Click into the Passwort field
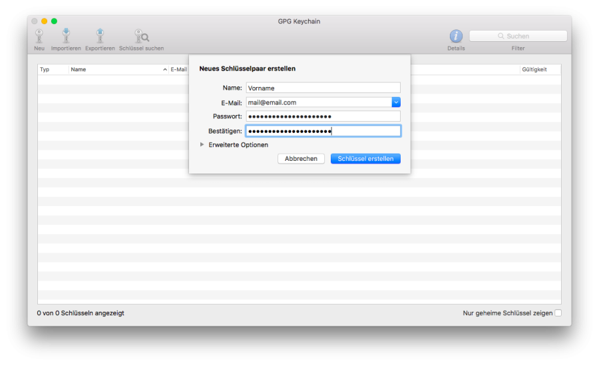The image size is (599, 365). pyautogui.click(x=323, y=116)
